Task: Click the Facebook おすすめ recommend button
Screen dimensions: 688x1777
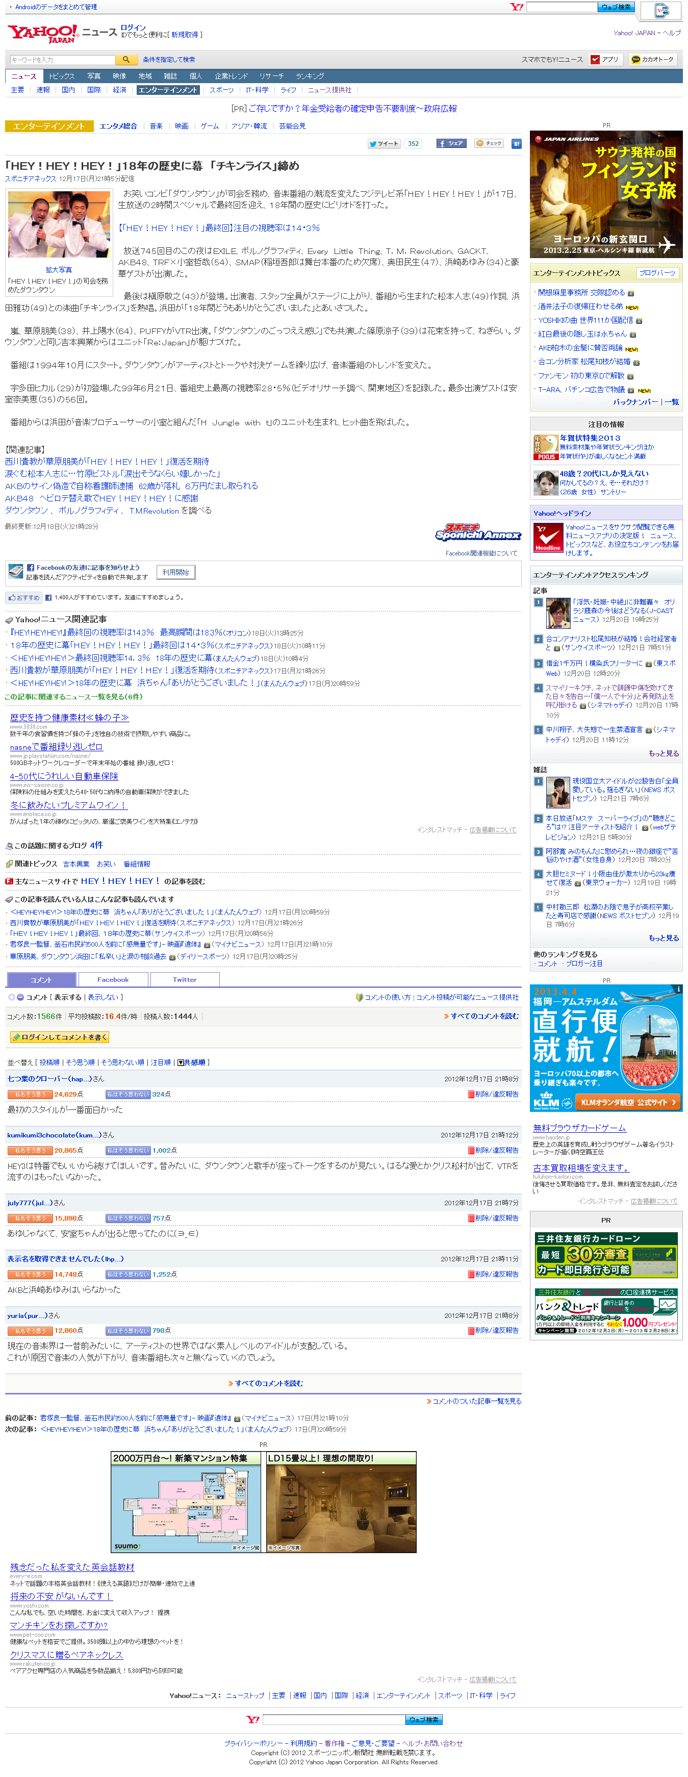Action: (x=23, y=597)
